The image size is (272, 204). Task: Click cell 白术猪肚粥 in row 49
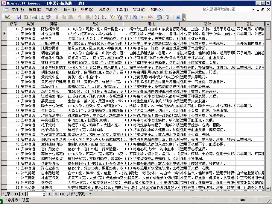[54, 173]
